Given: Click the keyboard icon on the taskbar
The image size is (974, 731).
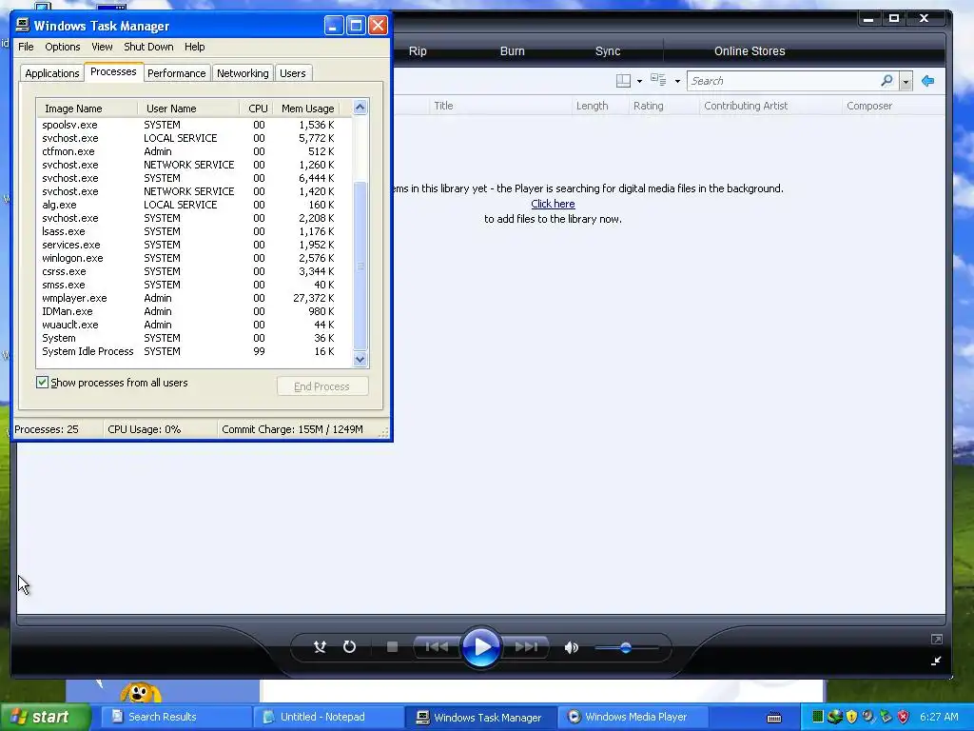Looking at the screenshot, I should point(774,718).
